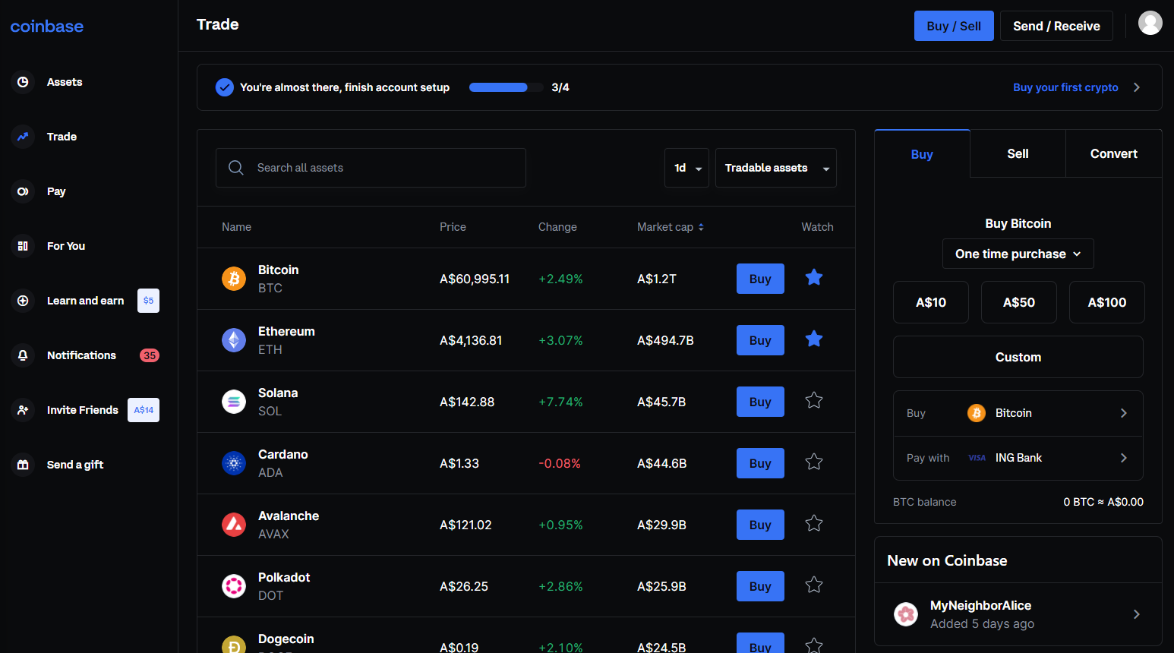This screenshot has width=1174, height=653.
Task: Click the Change column header
Action: pyautogui.click(x=557, y=227)
